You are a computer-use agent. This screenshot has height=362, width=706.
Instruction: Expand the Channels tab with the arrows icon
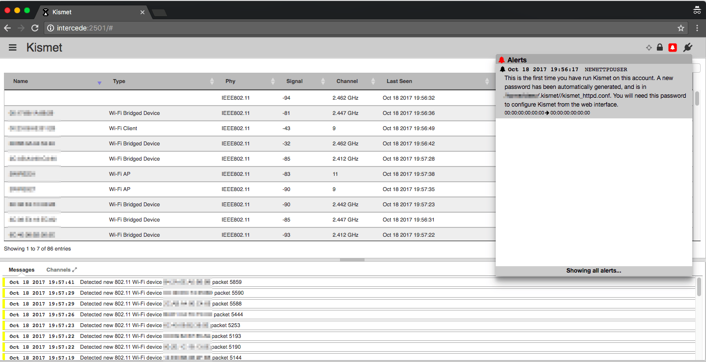coord(75,270)
